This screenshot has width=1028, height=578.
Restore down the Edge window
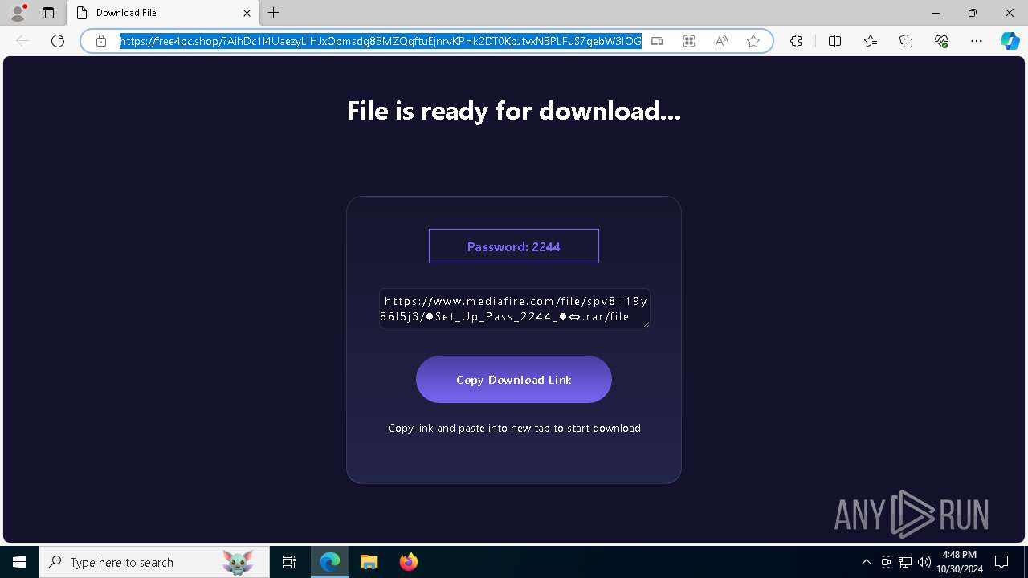pos(973,13)
